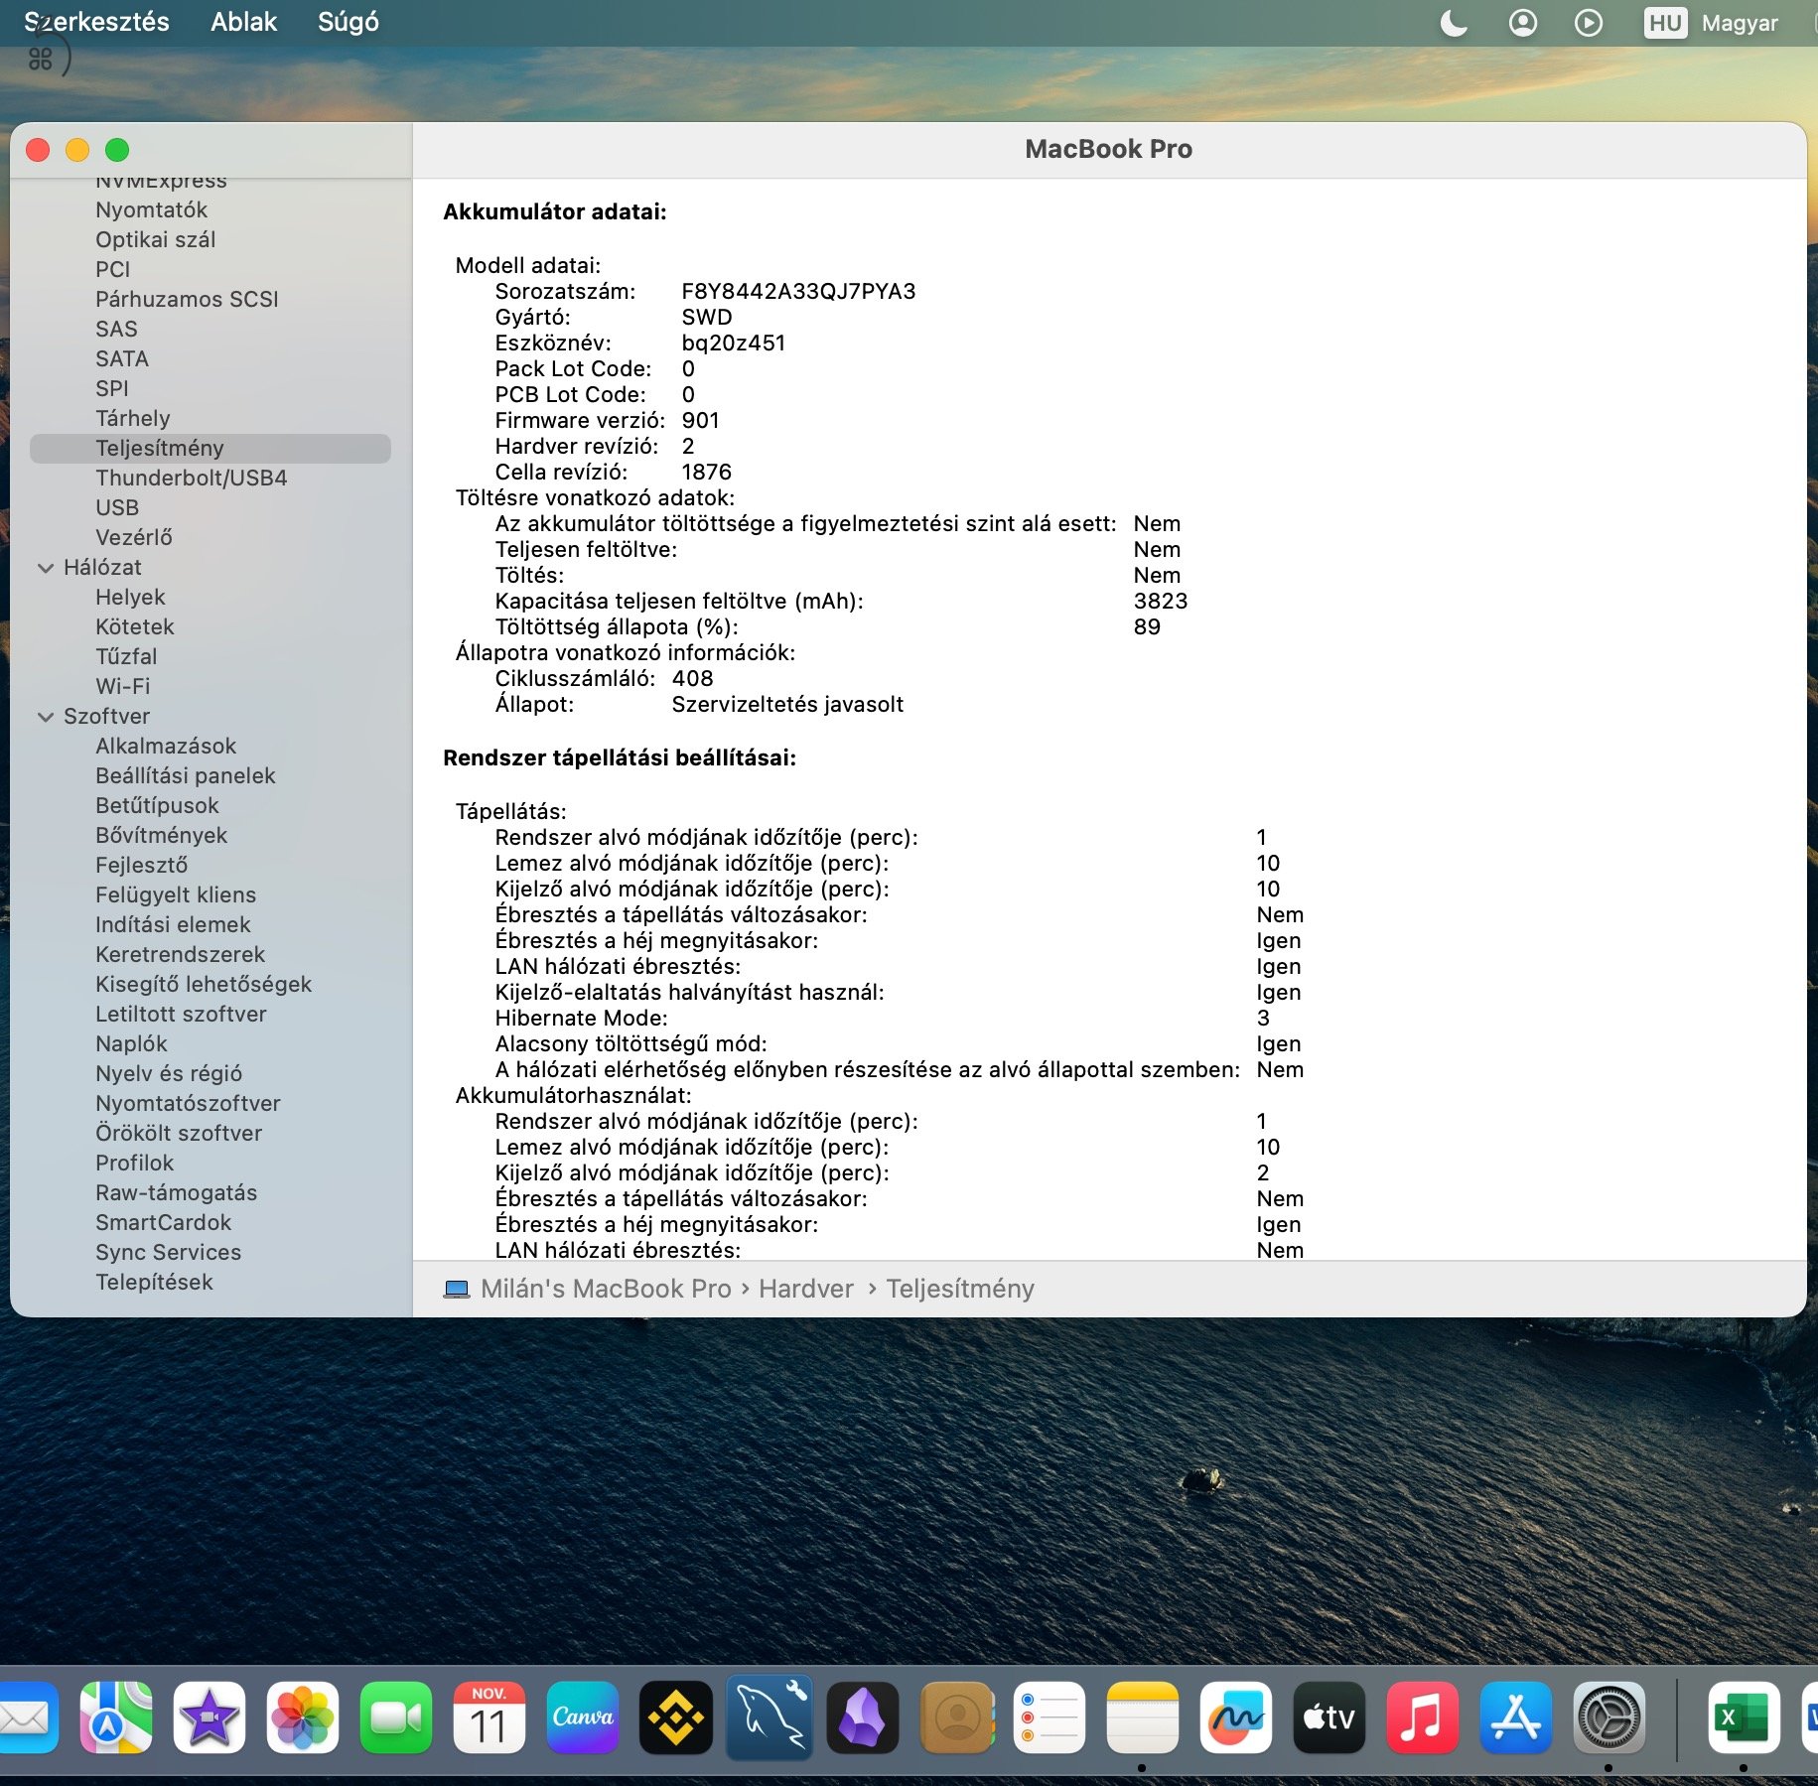
Task: Open the Szerkesztés menu
Action: point(96,22)
